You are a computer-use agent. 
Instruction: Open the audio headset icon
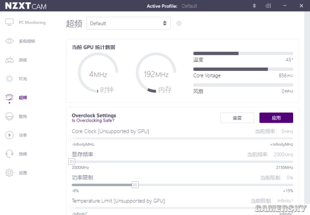pos(9,154)
